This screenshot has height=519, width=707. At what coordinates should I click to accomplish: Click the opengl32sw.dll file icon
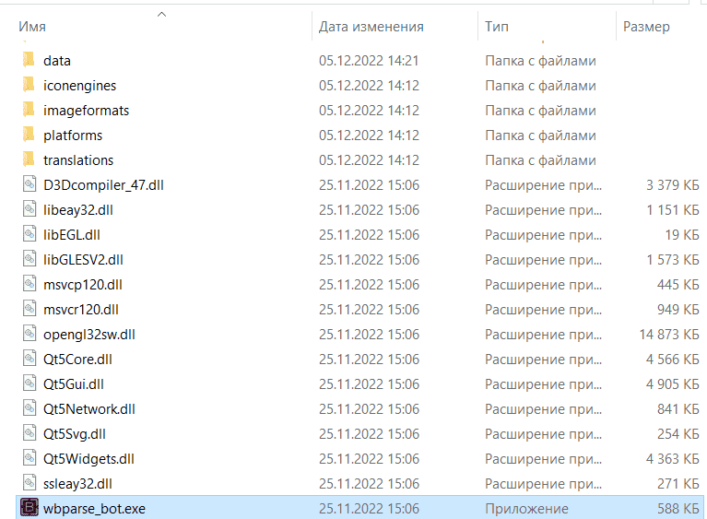pos(29,333)
